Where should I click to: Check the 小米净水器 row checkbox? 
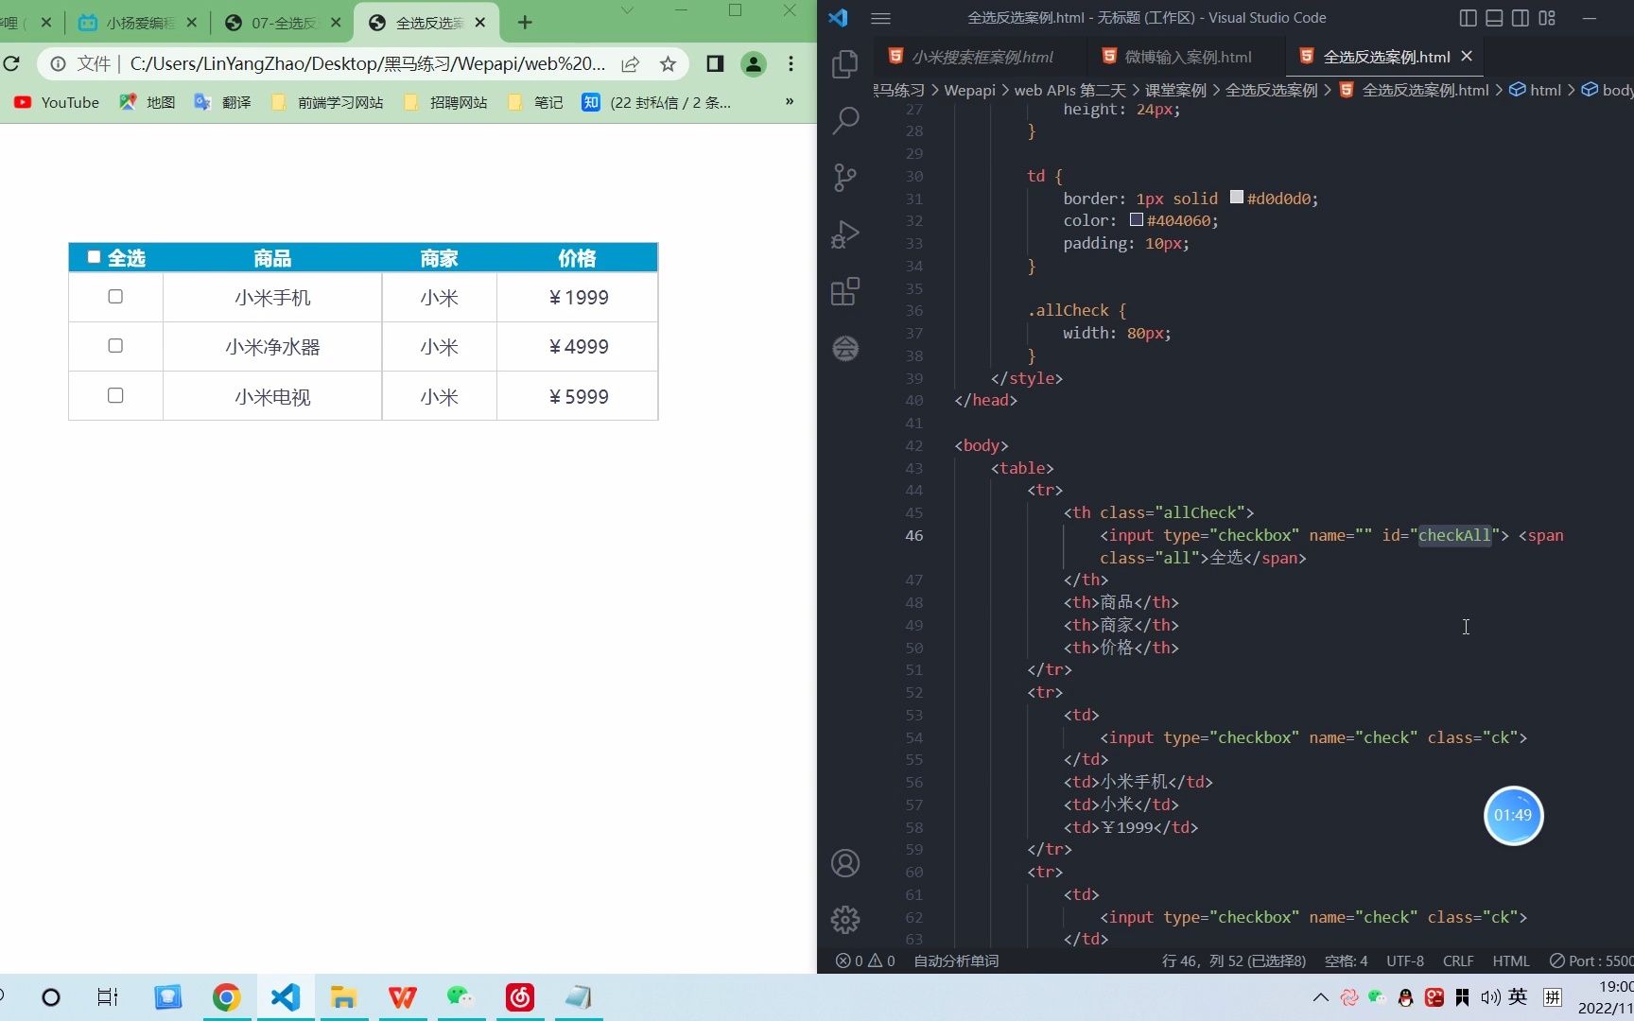(115, 345)
